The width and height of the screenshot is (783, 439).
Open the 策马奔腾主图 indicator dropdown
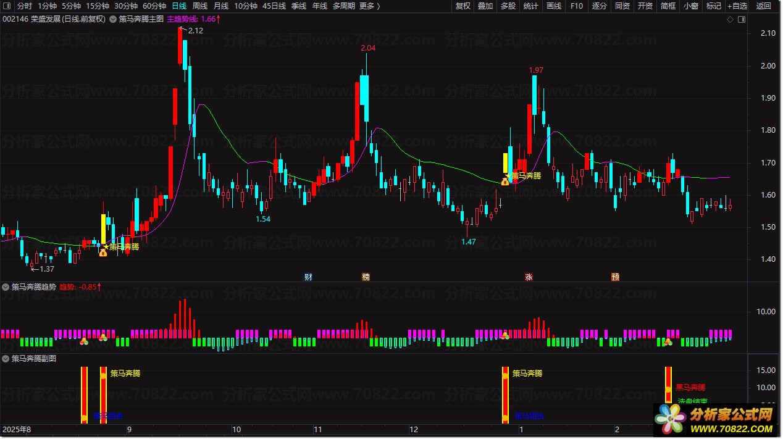[x=112, y=19]
